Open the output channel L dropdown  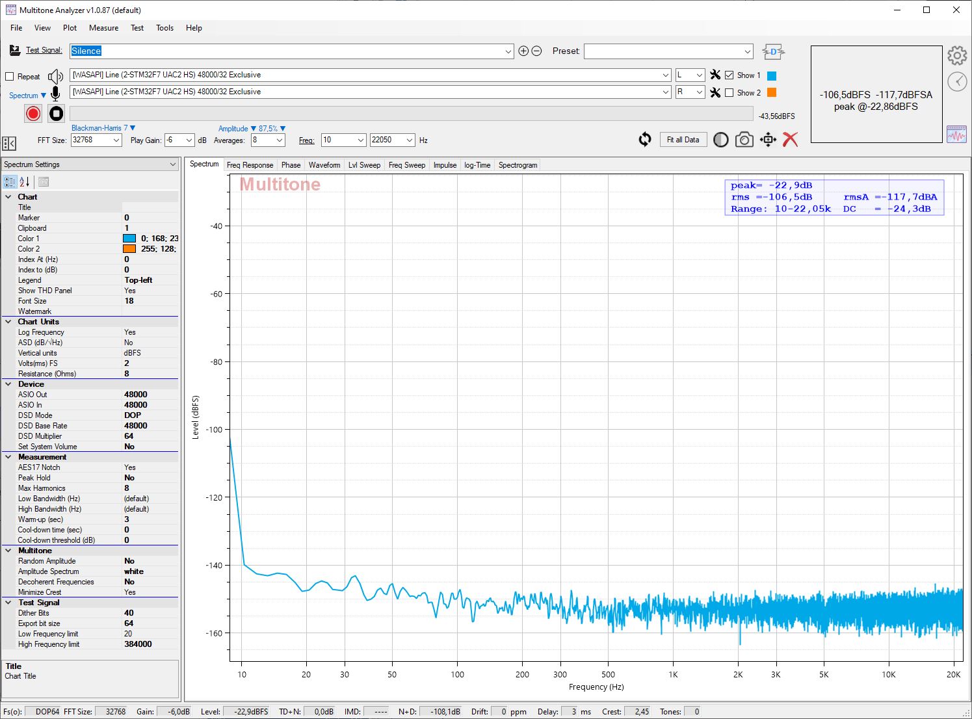[x=699, y=75]
